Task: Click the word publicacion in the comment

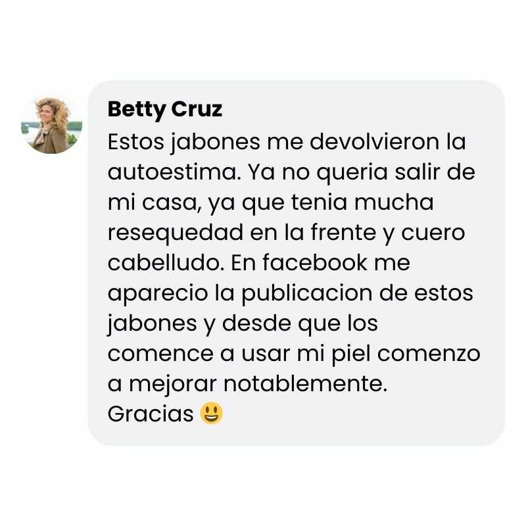Action: [306, 294]
